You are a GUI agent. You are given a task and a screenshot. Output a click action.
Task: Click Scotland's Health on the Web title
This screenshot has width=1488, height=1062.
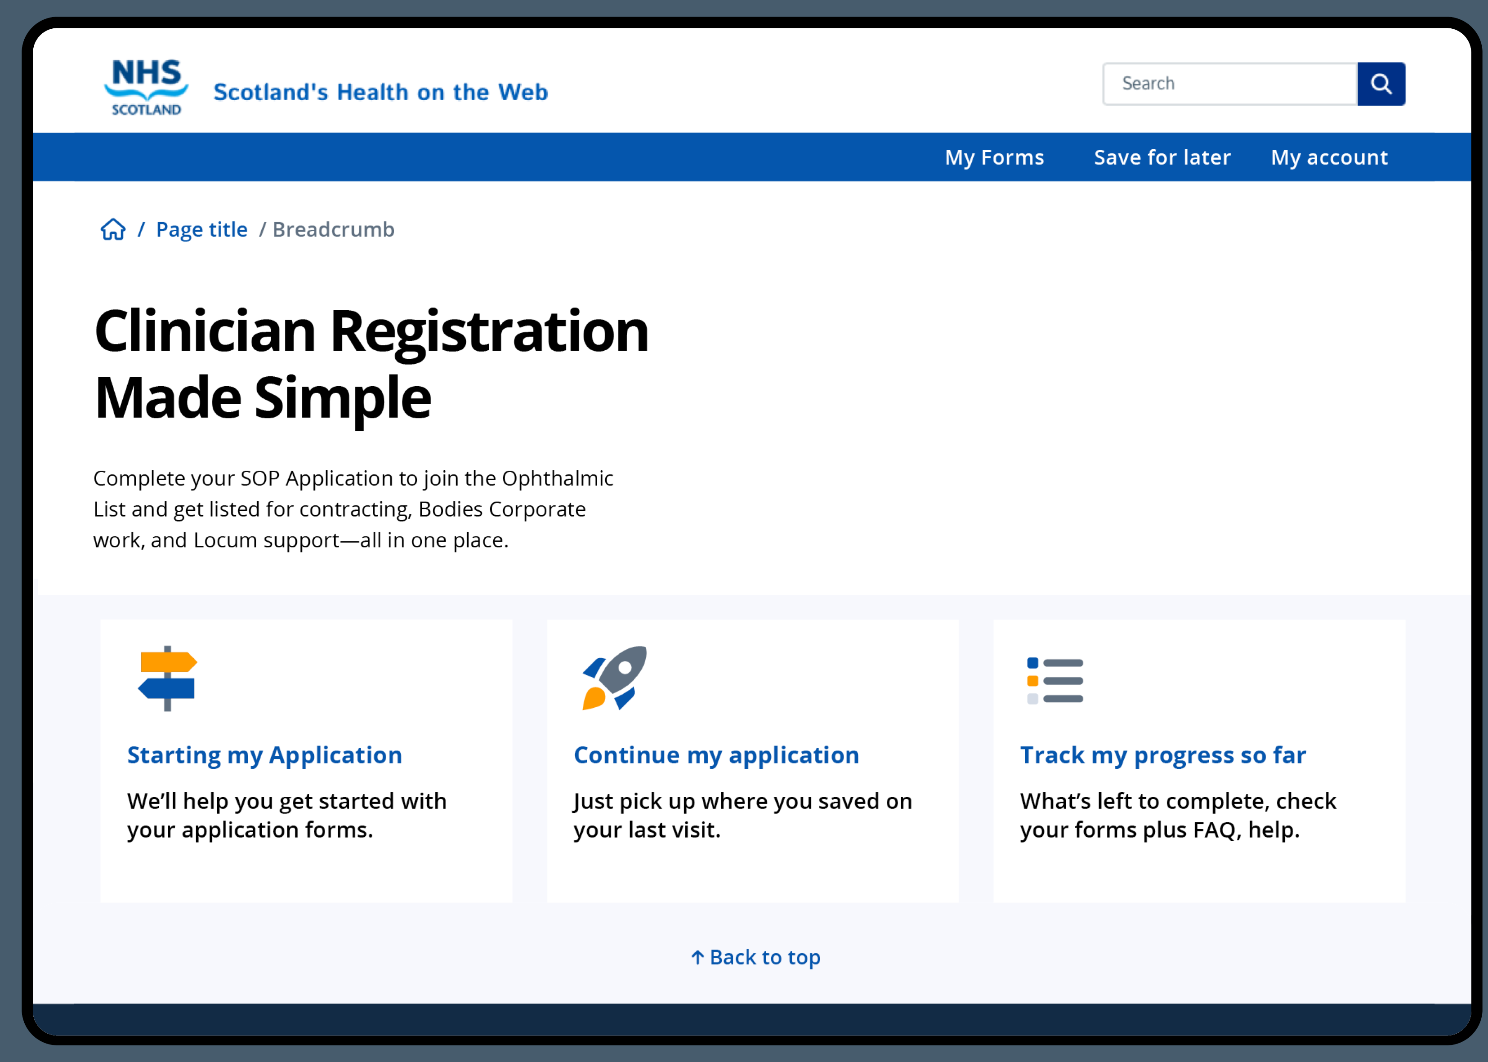click(x=381, y=92)
